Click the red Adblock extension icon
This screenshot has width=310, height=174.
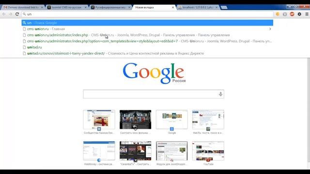coord(292,14)
